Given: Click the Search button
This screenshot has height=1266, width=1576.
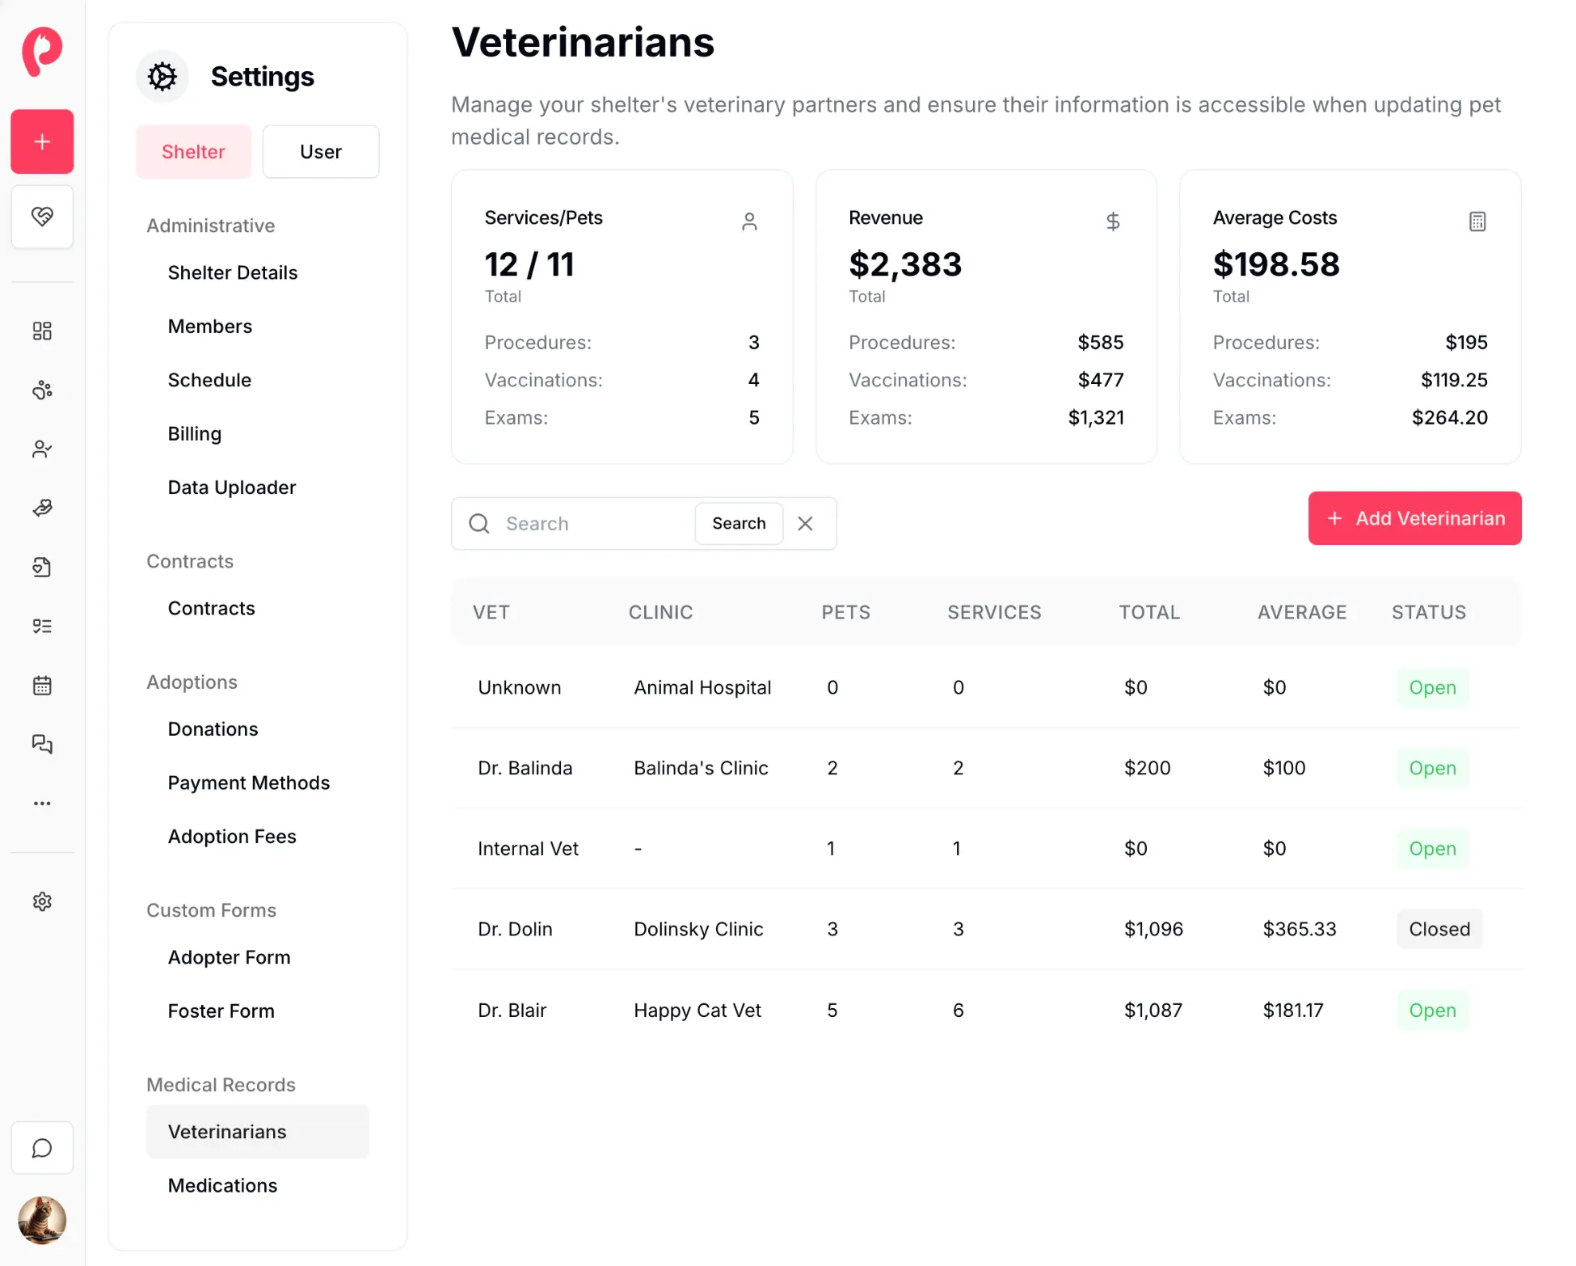Looking at the screenshot, I should coord(739,524).
